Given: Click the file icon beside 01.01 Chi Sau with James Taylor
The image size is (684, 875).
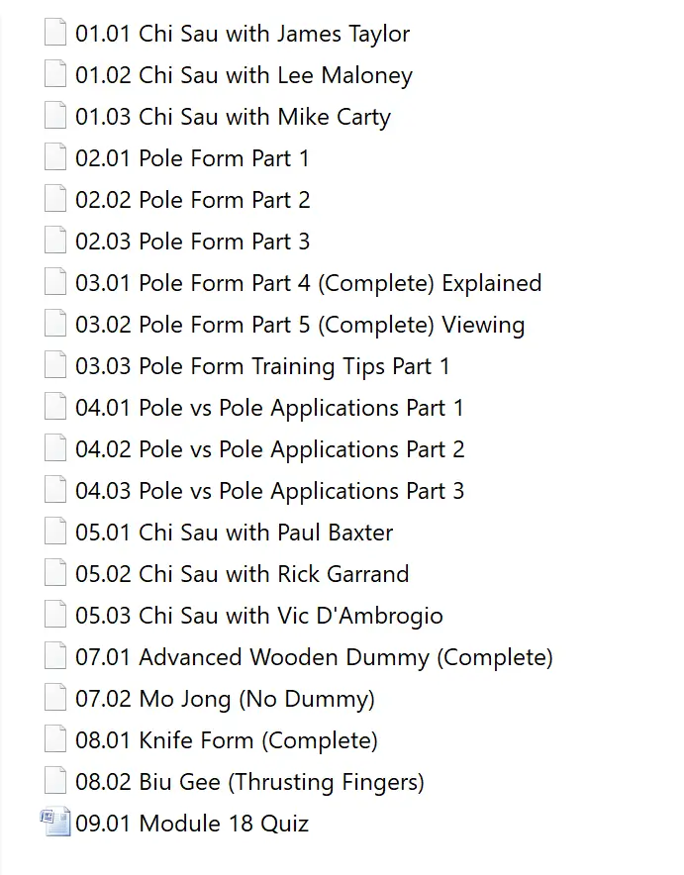Looking at the screenshot, I should 55,34.
